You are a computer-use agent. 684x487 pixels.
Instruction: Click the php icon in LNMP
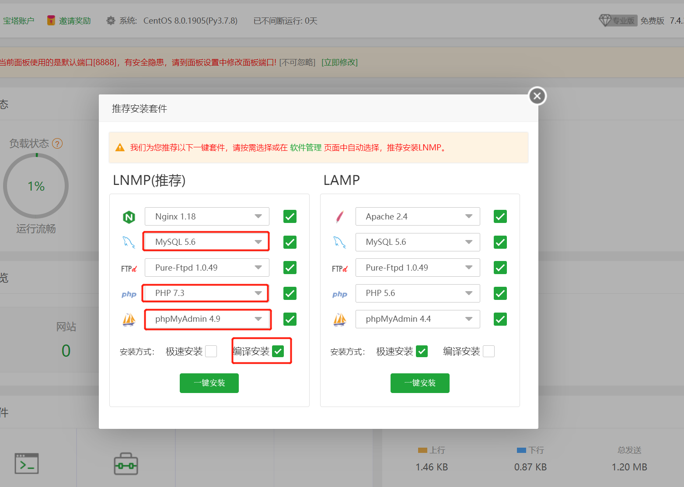129,294
